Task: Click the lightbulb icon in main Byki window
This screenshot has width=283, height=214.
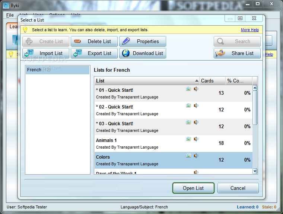Action: pyautogui.click(x=11, y=54)
